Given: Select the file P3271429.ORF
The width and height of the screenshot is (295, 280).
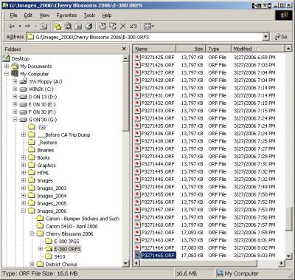Looking at the screenshot, I should pos(158,88).
